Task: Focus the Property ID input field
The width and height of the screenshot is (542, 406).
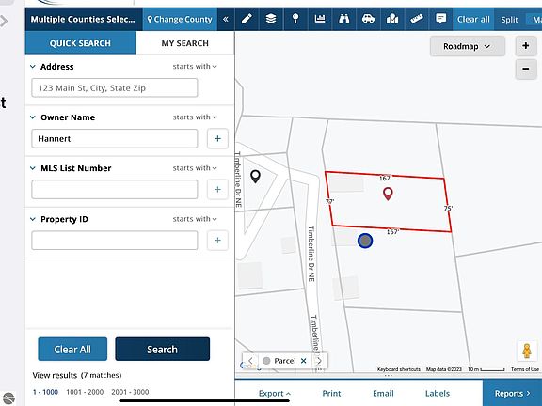Action: point(115,241)
